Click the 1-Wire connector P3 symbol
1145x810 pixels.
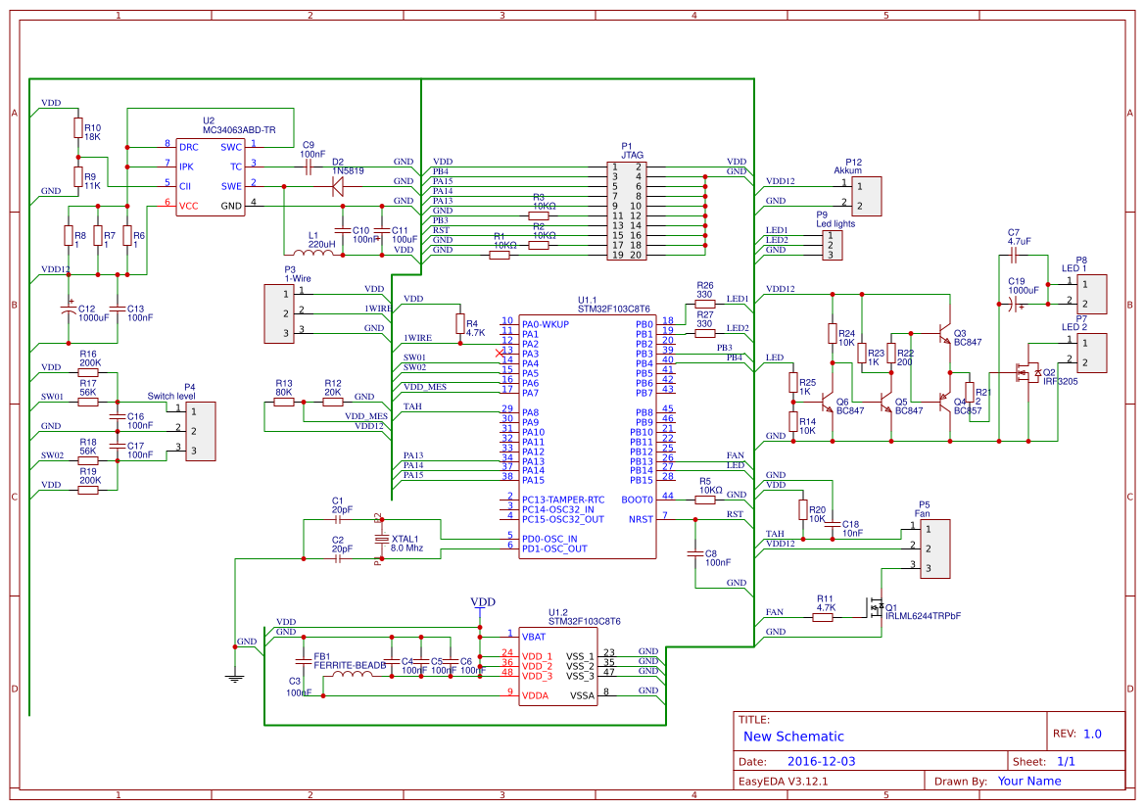pos(277,313)
